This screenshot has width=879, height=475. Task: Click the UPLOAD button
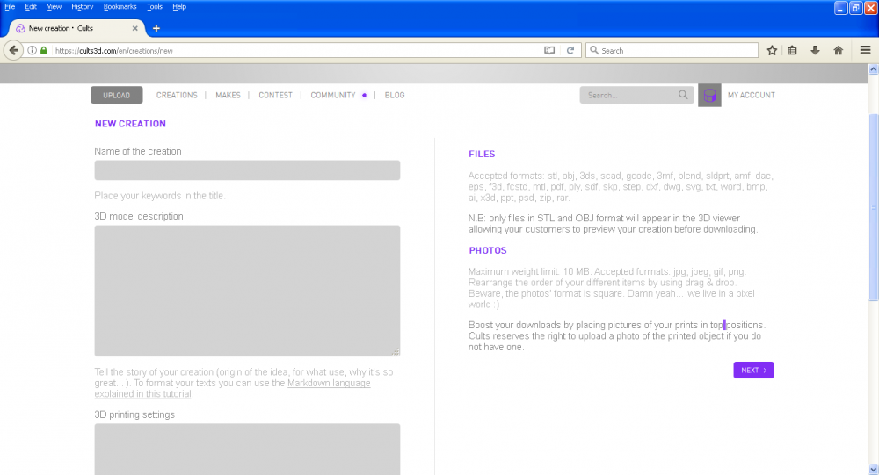[x=117, y=95]
